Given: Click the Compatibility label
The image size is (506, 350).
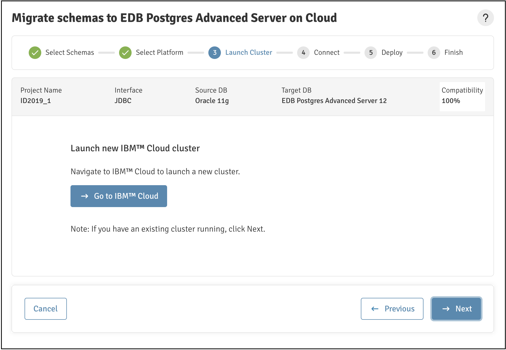Looking at the screenshot, I should click(462, 90).
